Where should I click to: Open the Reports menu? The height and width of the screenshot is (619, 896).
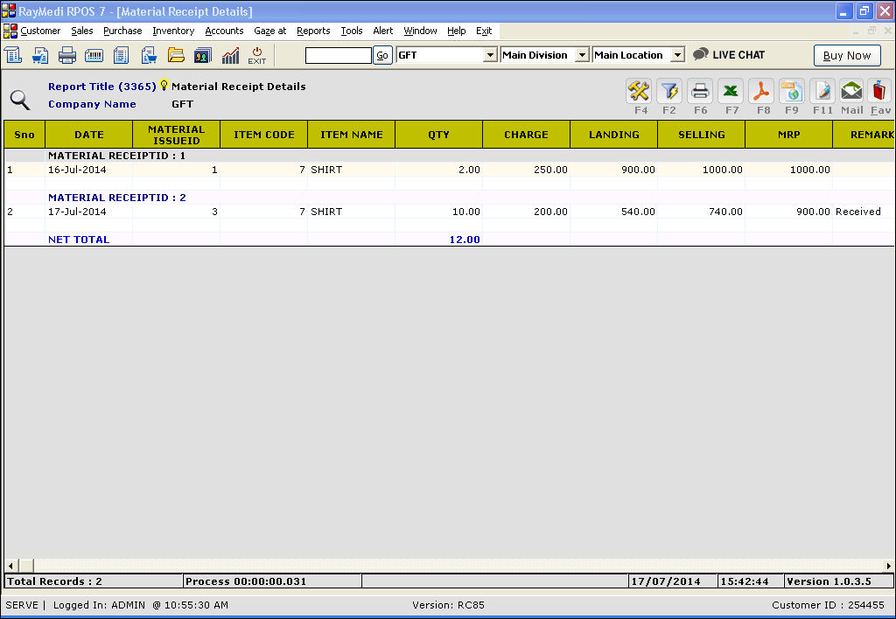point(313,31)
